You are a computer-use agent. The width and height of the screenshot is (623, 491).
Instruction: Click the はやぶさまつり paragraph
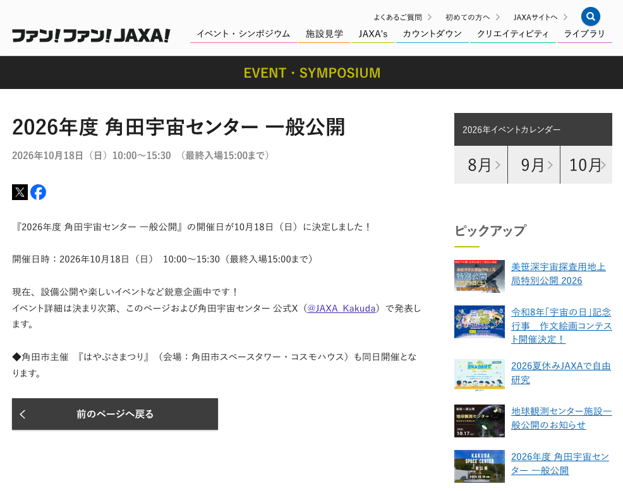(x=214, y=365)
